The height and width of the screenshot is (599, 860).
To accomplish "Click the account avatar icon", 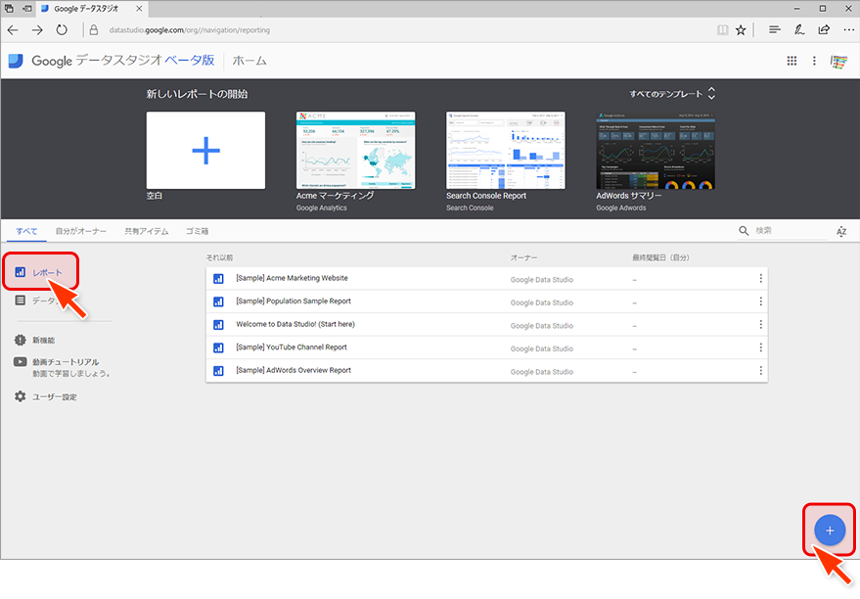I will [838, 62].
